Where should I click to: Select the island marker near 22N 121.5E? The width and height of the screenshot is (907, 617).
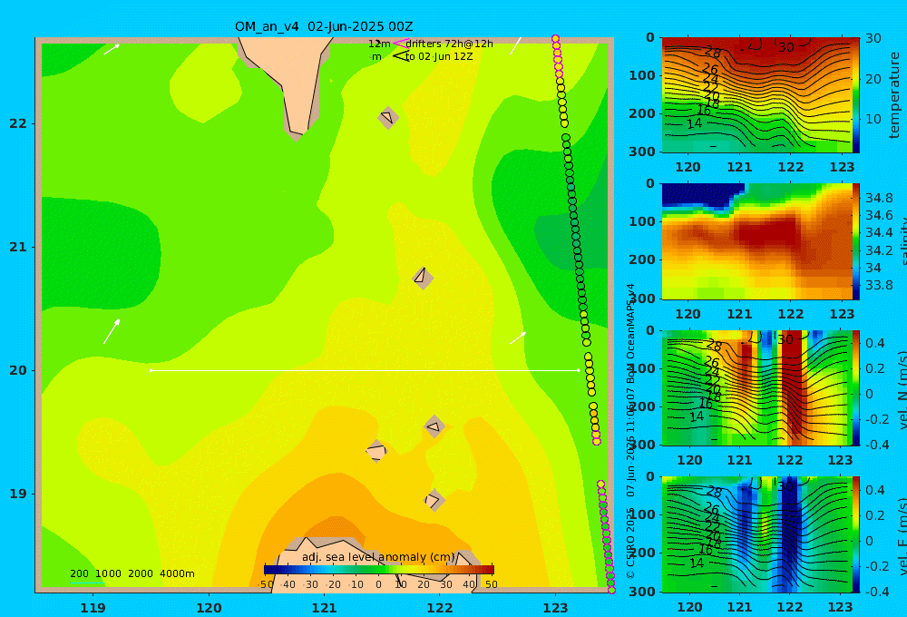[387, 117]
